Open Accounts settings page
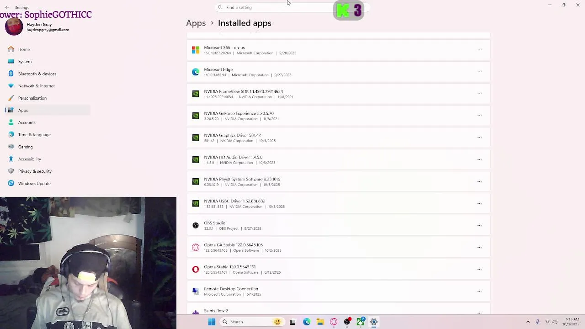The width and height of the screenshot is (585, 329). click(x=48, y=122)
